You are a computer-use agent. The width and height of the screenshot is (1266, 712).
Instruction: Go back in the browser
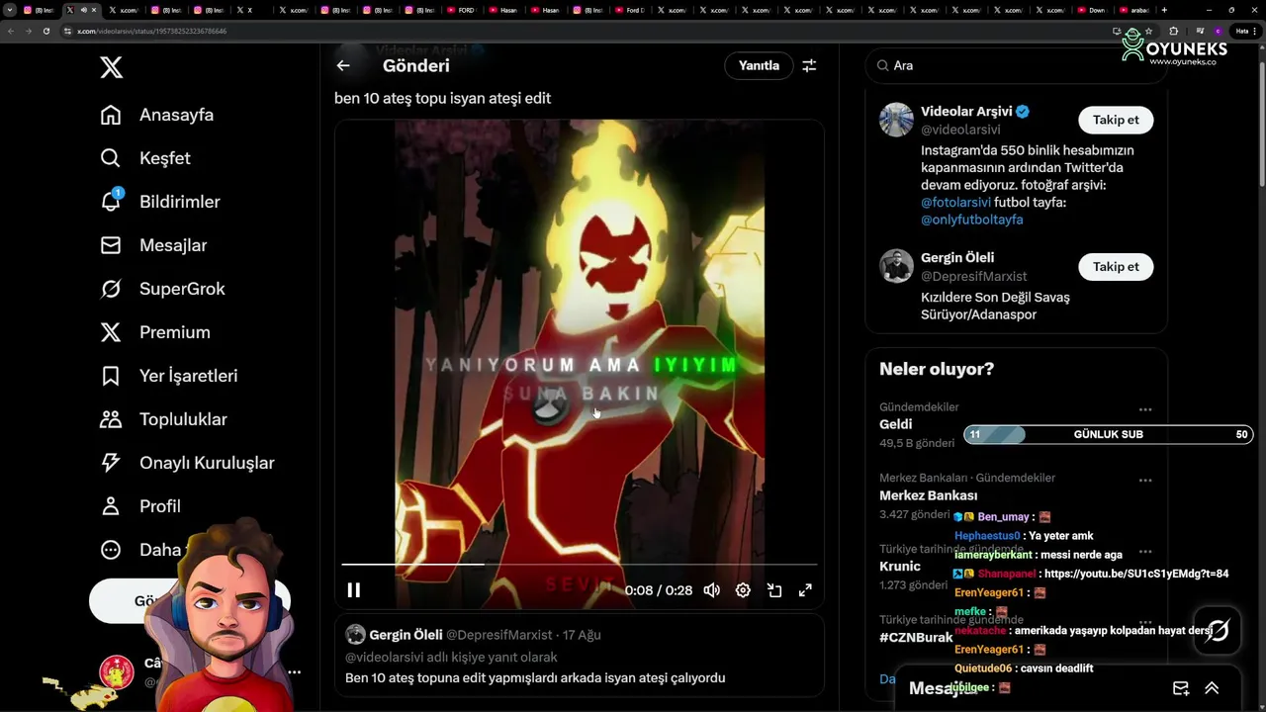click(x=11, y=31)
